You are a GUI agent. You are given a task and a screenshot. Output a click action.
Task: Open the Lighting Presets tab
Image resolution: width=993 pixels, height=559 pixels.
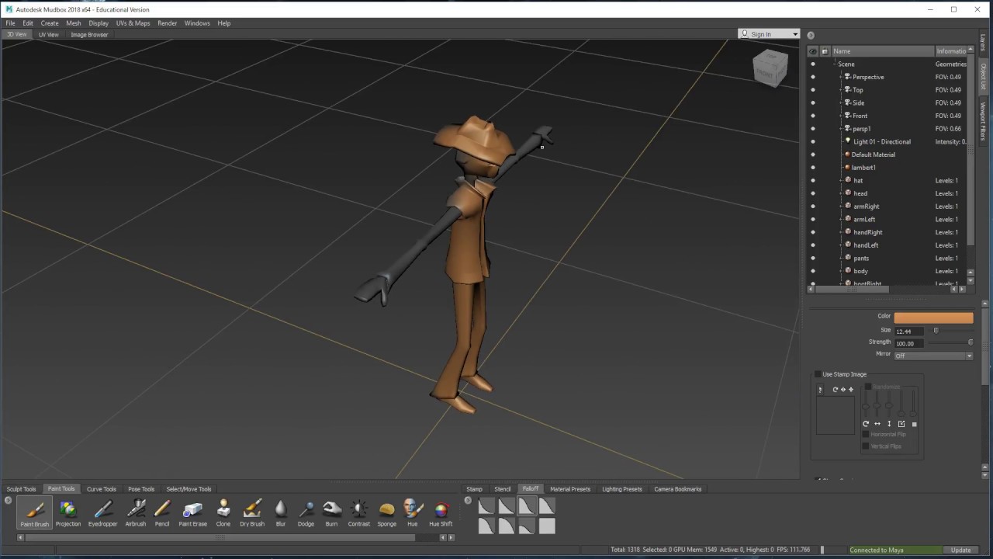pos(622,489)
